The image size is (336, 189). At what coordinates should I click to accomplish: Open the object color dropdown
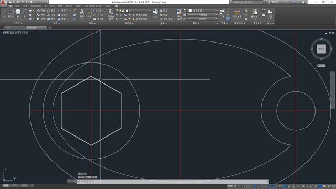pyautogui.click(x=217, y=10)
